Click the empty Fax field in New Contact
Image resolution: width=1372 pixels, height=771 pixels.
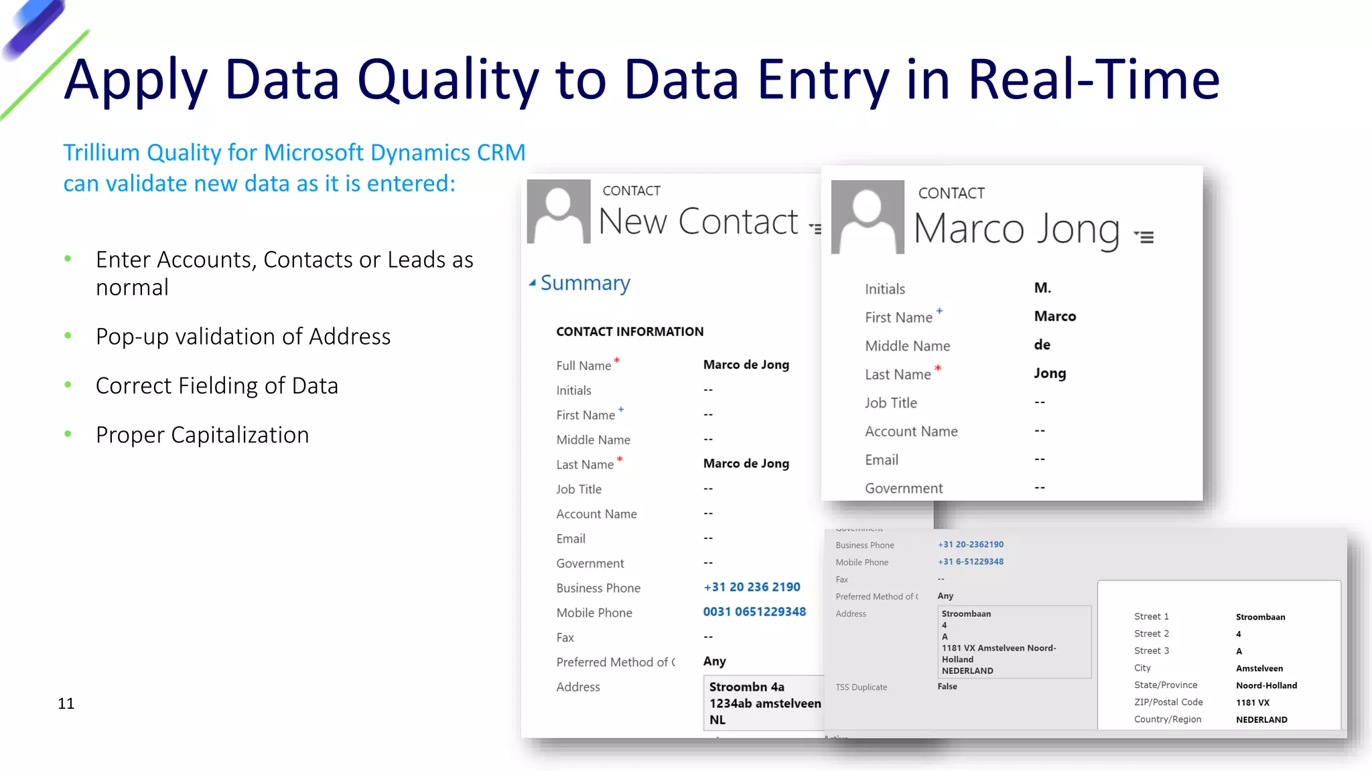point(708,637)
